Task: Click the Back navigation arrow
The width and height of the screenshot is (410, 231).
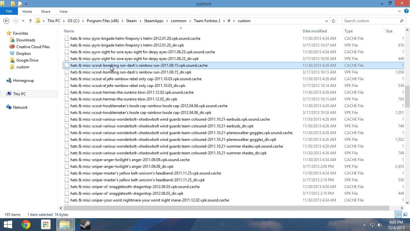Action: pyautogui.click(x=6, y=21)
